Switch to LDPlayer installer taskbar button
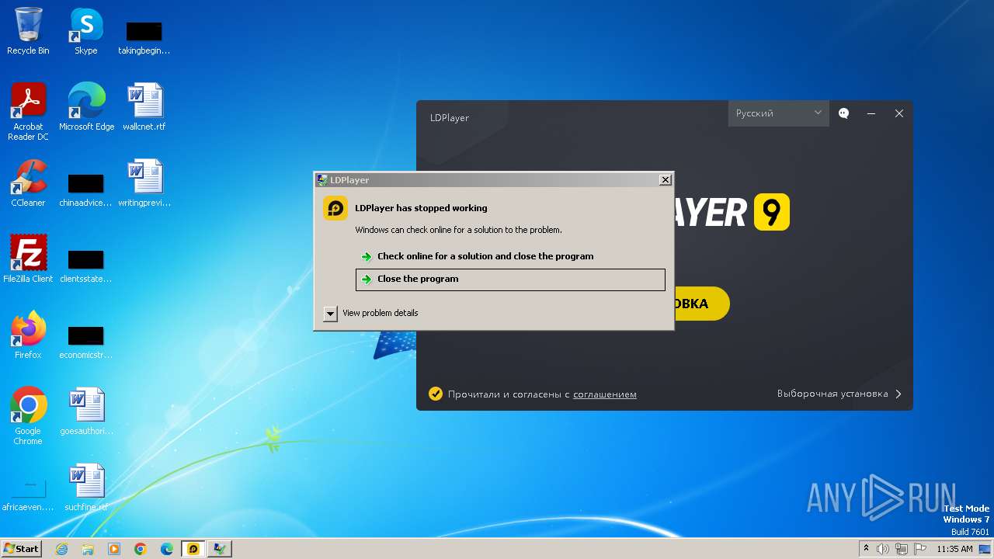Image resolution: width=994 pixels, height=559 pixels. pyautogui.click(x=193, y=549)
